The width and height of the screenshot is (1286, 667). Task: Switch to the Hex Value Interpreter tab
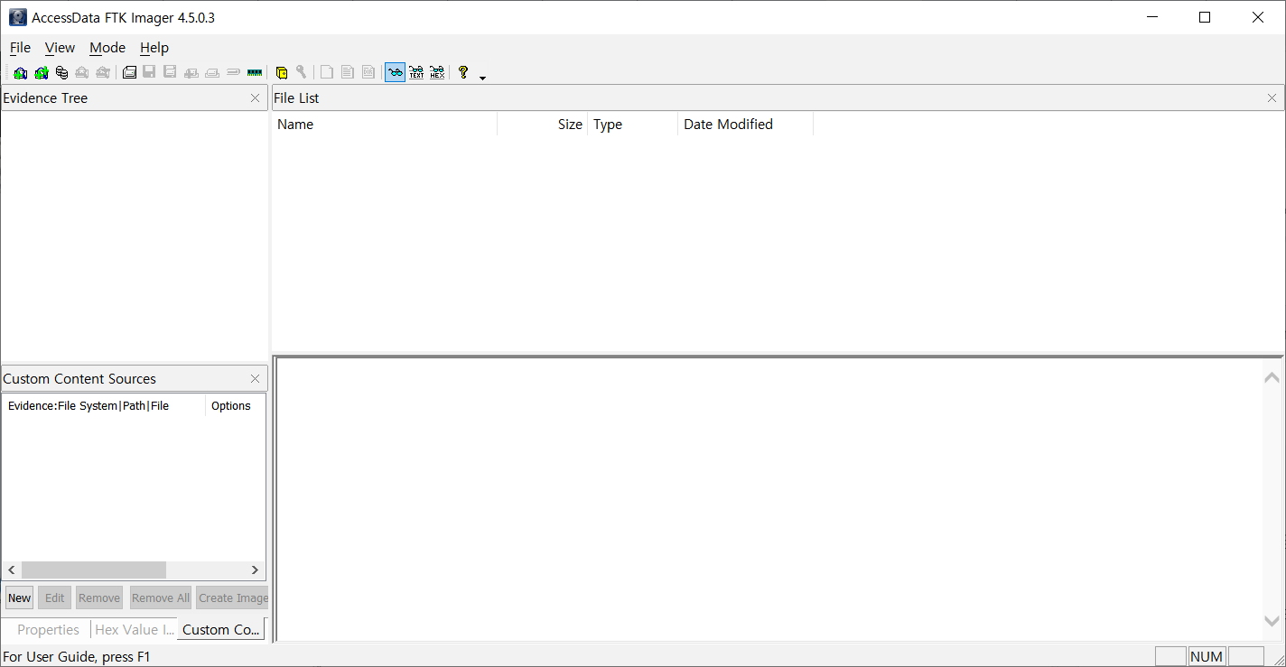(134, 630)
